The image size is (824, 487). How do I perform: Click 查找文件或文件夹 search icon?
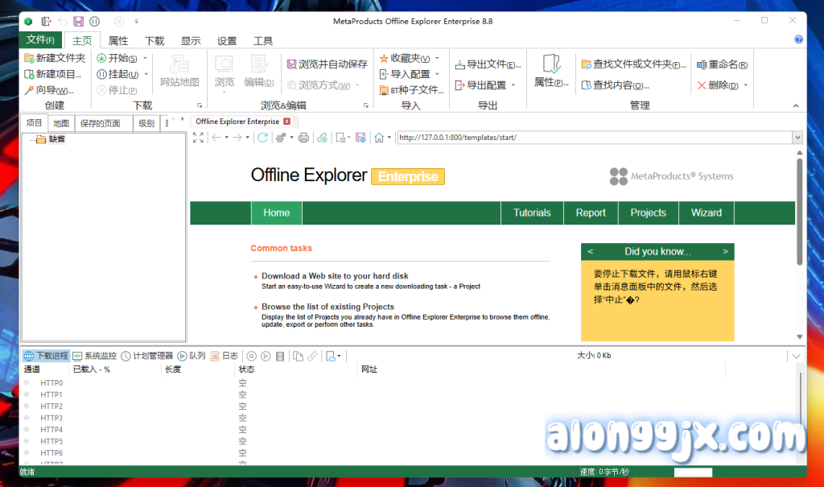(x=586, y=64)
